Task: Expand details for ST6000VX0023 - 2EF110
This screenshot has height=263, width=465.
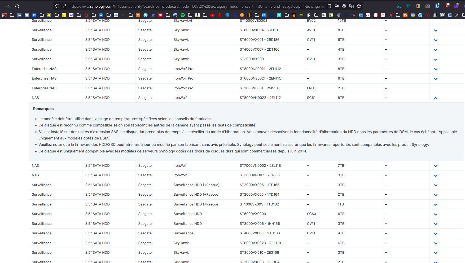Action: click(436, 243)
